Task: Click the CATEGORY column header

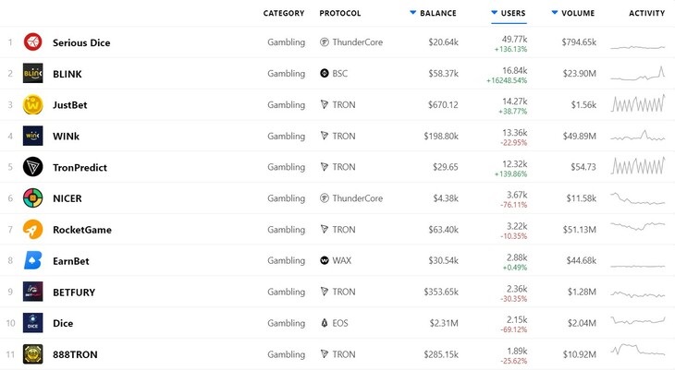Action: [284, 13]
